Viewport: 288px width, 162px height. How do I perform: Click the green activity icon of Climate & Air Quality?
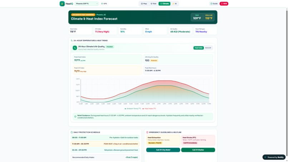75,48
